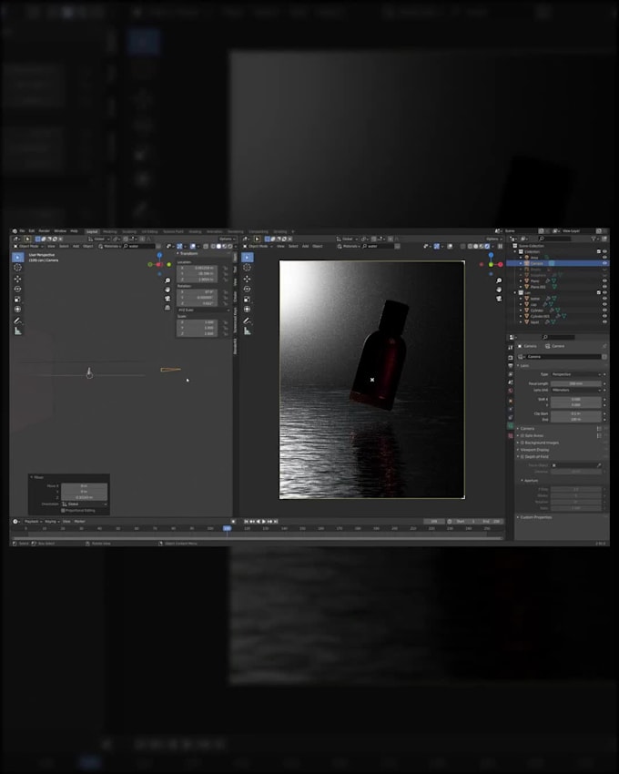Click the Measure tool in left viewport

point(17,331)
